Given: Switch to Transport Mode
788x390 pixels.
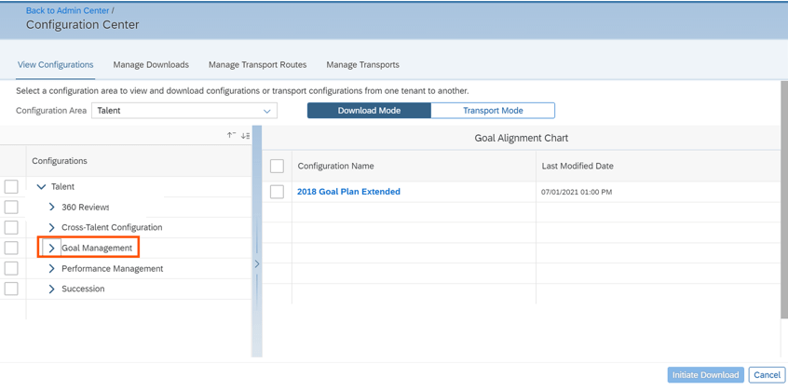Looking at the screenshot, I should pyautogui.click(x=493, y=111).
